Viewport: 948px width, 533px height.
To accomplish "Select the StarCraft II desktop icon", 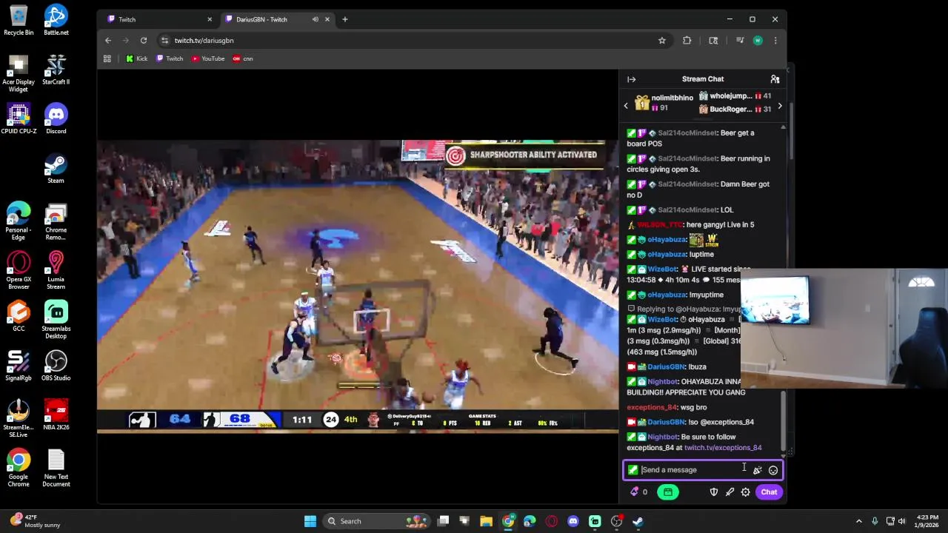I will 56,70.
